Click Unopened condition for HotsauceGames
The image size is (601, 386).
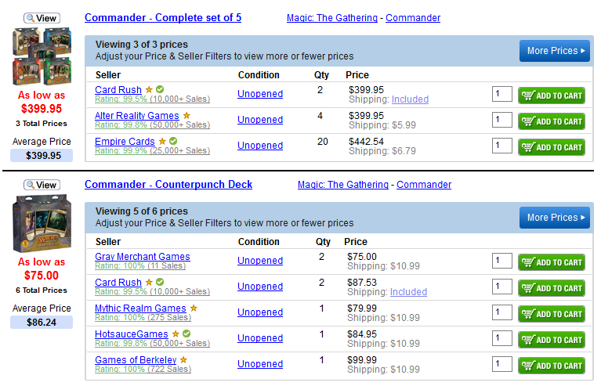click(260, 338)
